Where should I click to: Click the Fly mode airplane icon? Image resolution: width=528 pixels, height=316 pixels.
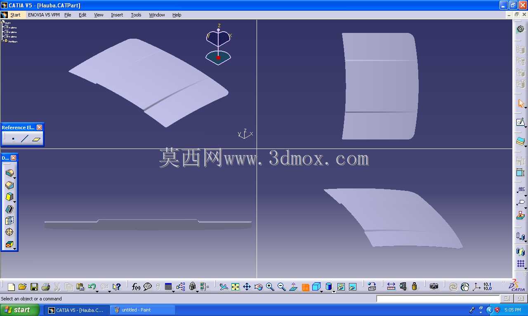(224, 287)
